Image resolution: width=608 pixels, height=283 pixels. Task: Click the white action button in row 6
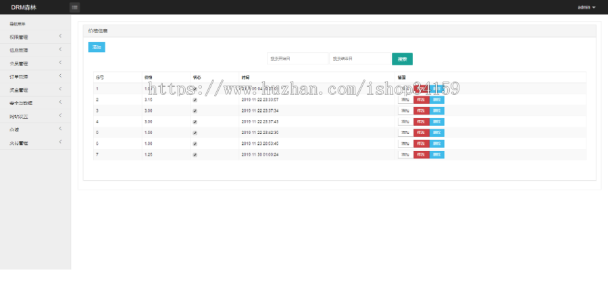(405, 144)
